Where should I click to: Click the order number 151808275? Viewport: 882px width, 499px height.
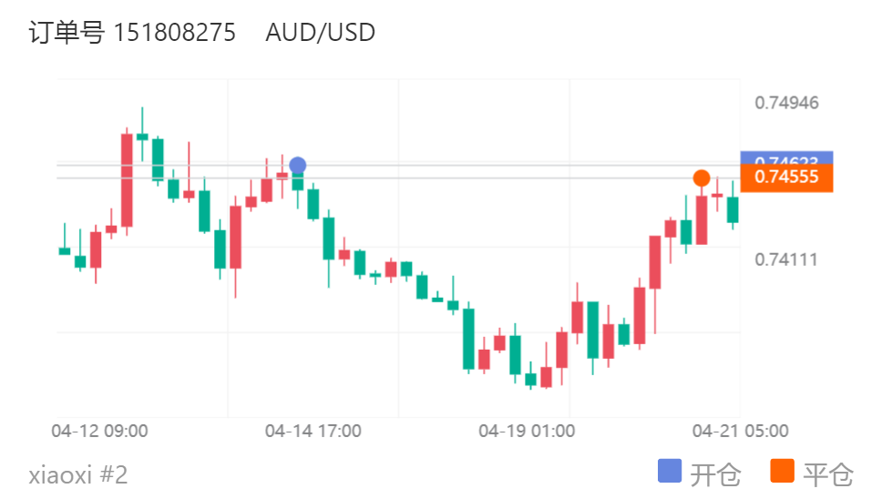point(175,33)
